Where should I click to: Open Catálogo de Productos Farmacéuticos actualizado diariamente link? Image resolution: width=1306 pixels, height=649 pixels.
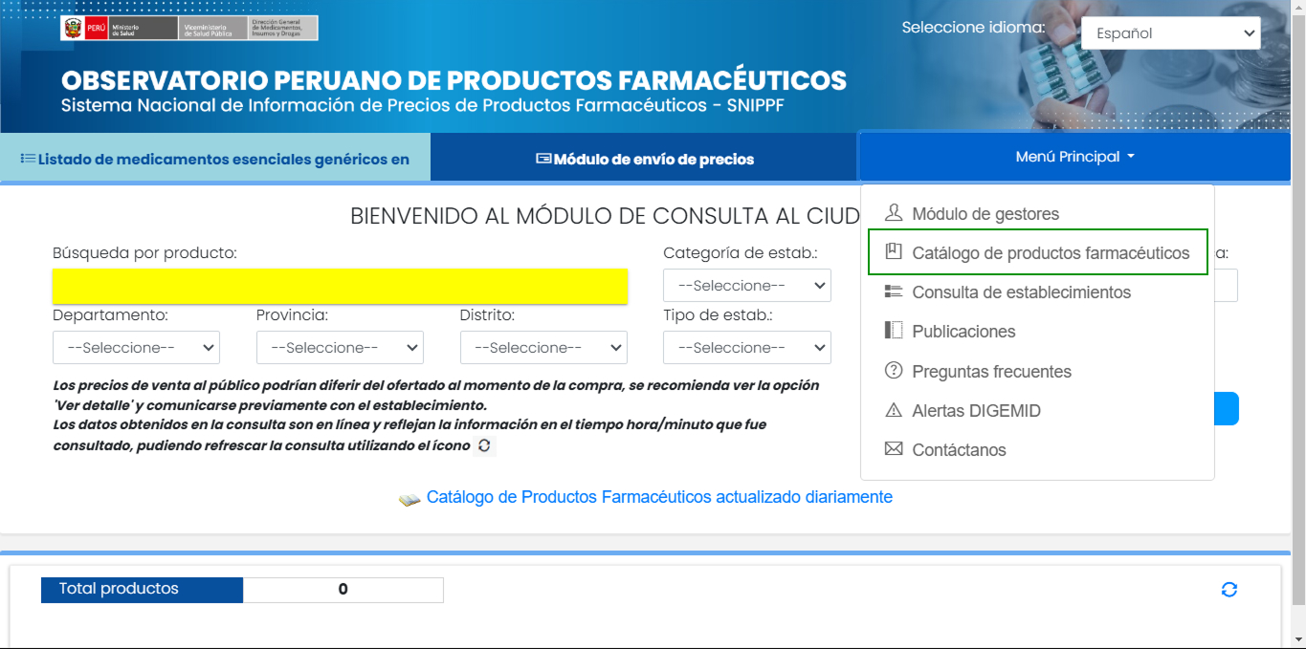pyautogui.click(x=658, y=497)
